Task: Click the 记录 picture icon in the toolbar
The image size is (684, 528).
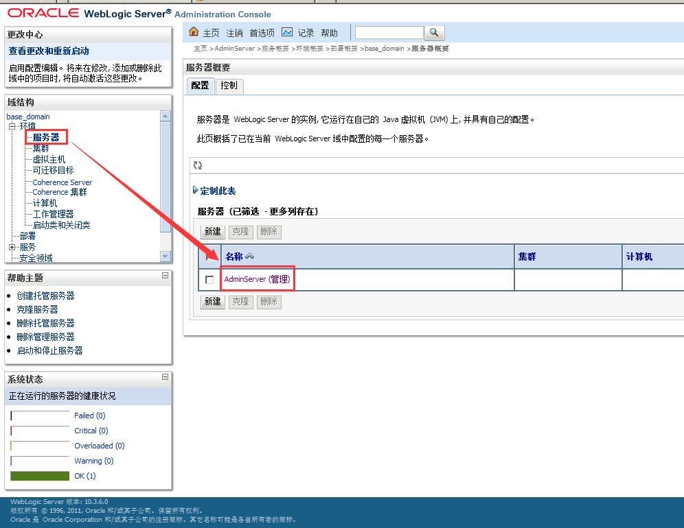Action: [287, 32]
